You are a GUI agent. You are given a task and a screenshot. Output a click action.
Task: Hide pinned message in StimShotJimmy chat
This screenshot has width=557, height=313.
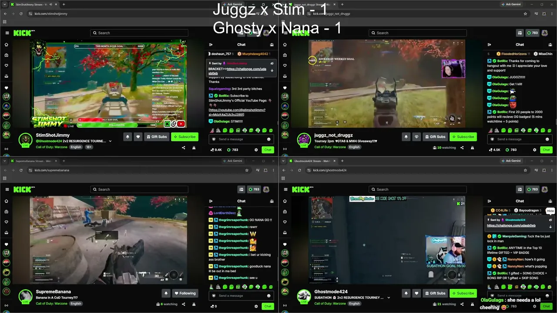pos(272,63)
